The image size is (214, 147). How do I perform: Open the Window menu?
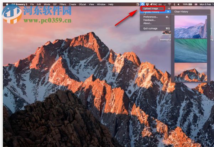(x=101, y=4)
